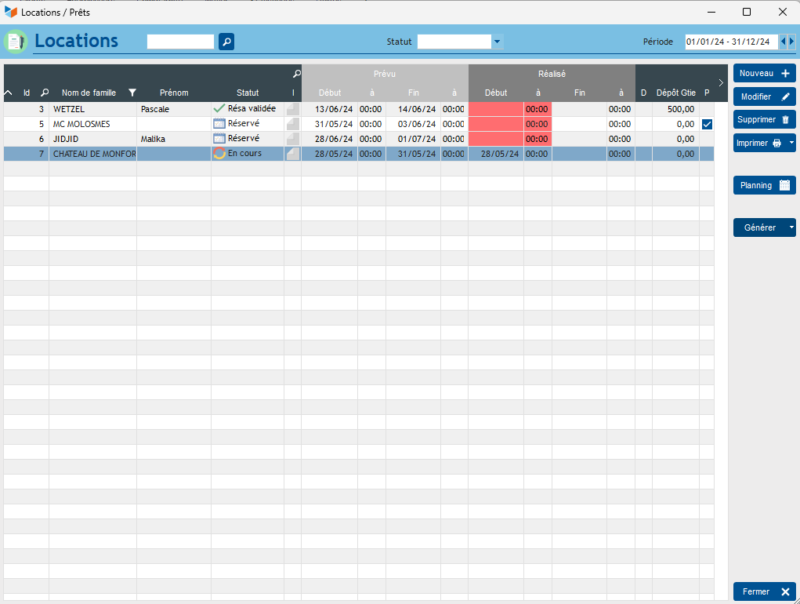The height and width of the screenshot is (604, 800).
Task: Click Nouveau to create a new rental
Action: pyautogui.click(x=764, y=73)
